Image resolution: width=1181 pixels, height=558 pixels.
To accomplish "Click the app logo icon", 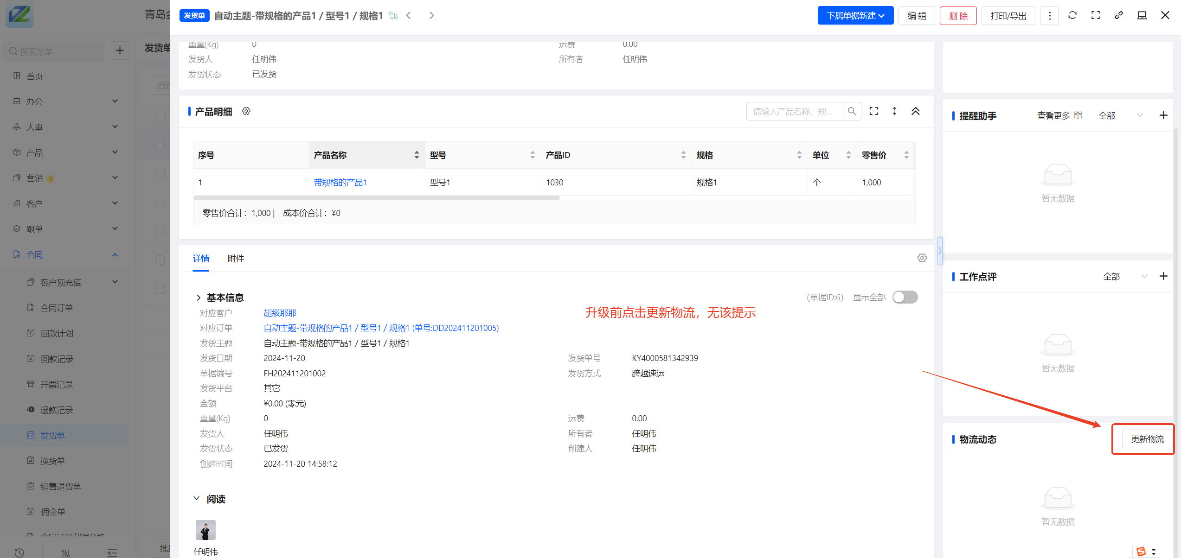I will click(19, 15).
